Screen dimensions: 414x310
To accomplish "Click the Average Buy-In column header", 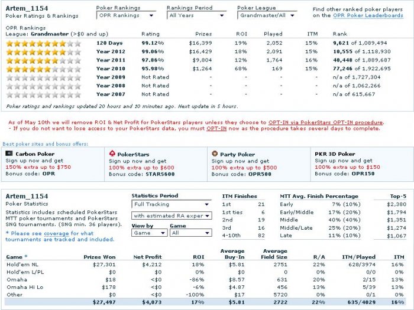I will 232,254.
